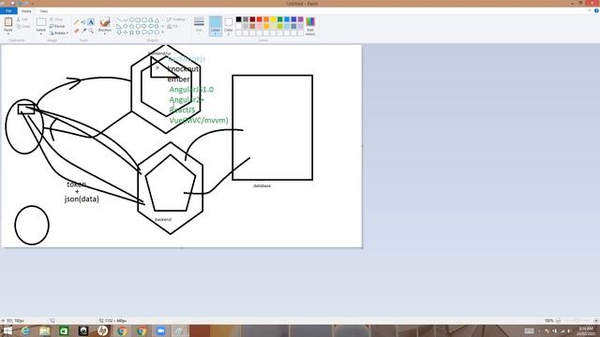This screenshot has height=337, width=600.
Task: Open the shape Fill dropdown
Action: pos(173,26)
